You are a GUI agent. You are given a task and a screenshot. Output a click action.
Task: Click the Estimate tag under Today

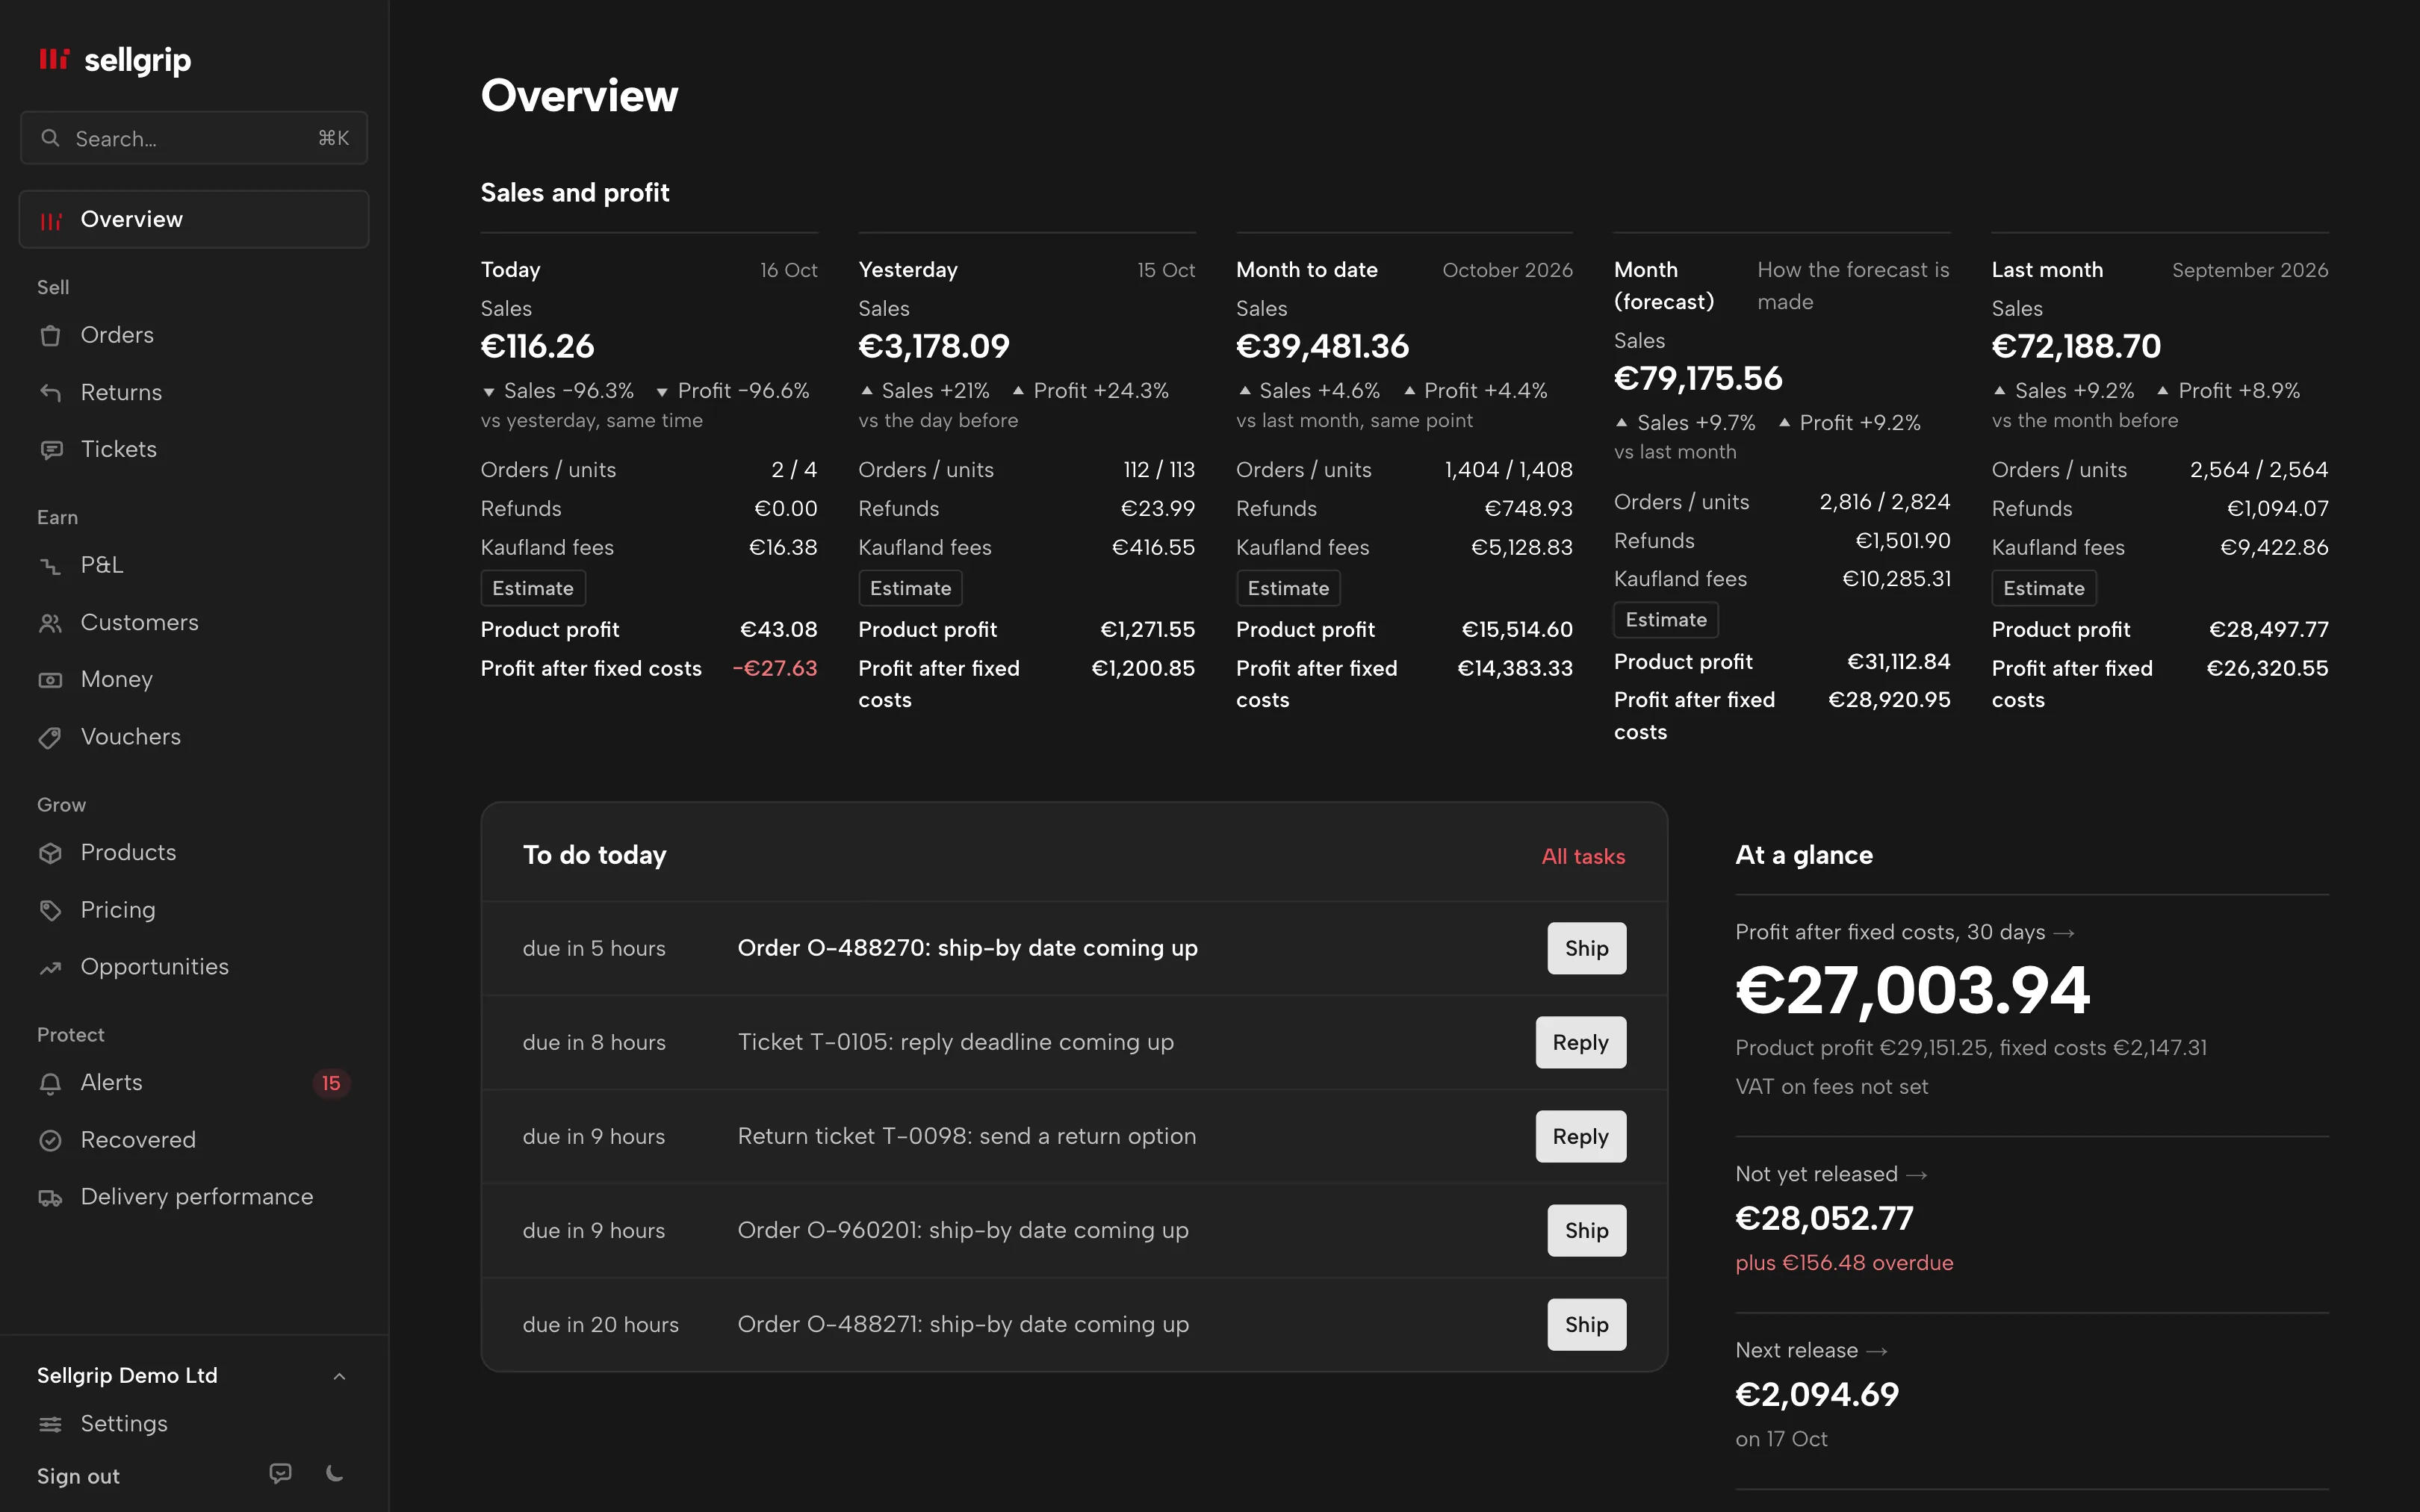point(532,588)
